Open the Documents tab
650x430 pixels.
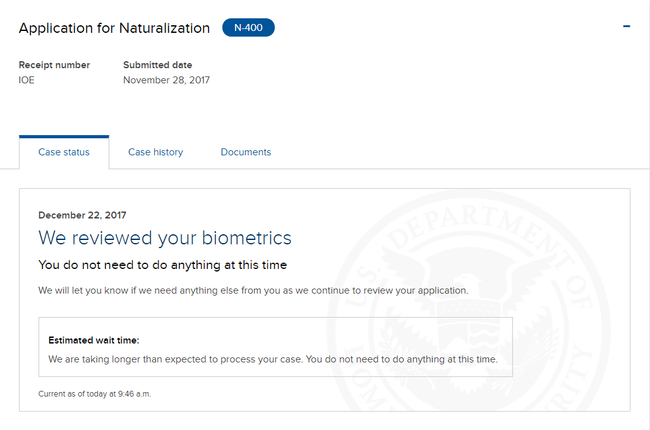[246, 152]
